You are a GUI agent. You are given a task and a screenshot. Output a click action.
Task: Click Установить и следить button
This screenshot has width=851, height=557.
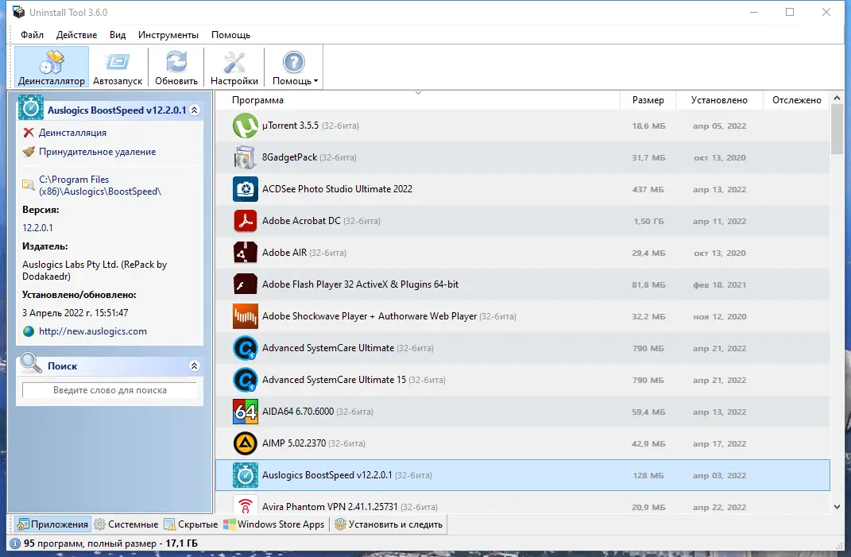[389, 524]
